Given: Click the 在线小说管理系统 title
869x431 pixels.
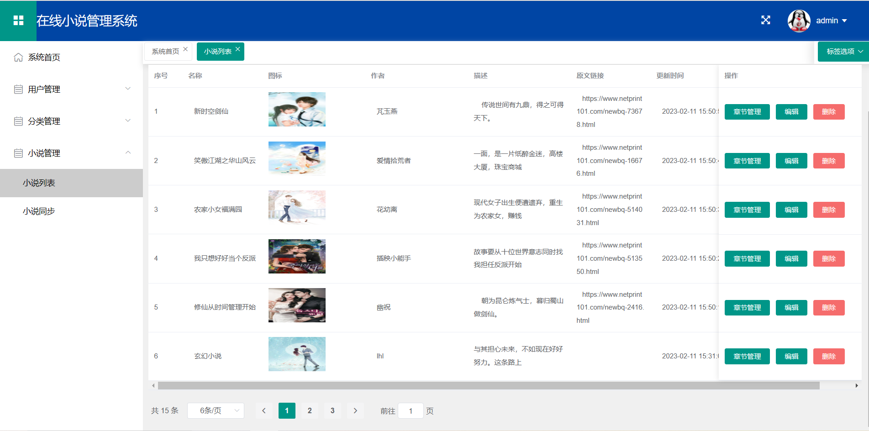Looking at the screenshot, I should coord(87,21).
